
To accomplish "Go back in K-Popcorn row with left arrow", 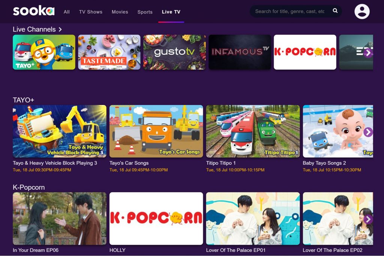I will coord(17,219).
